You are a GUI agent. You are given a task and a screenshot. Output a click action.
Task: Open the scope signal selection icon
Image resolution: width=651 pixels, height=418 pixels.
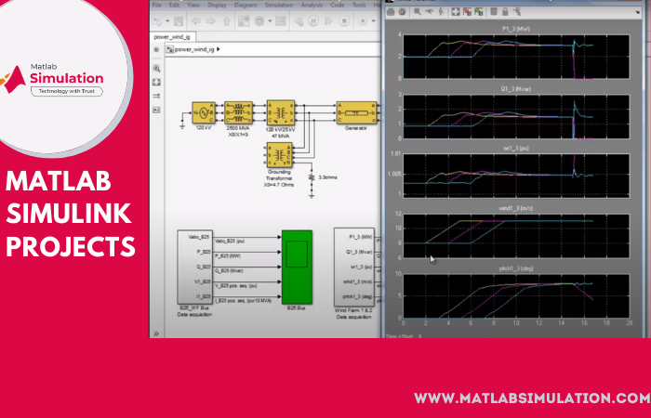(517, 12)
